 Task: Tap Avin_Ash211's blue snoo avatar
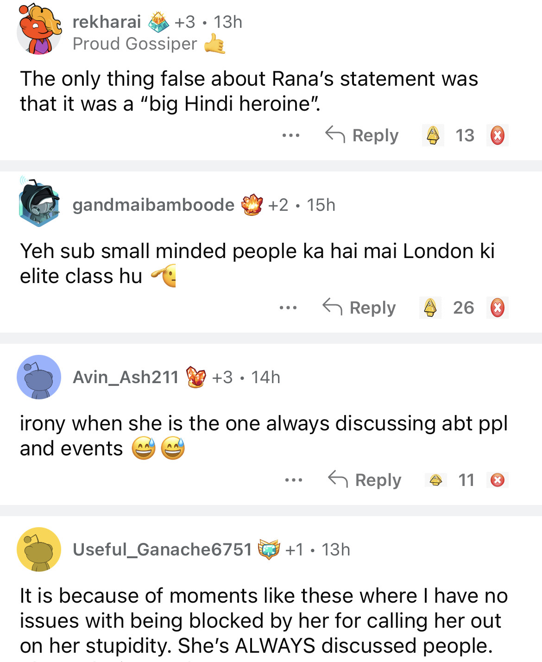point(39,377)
